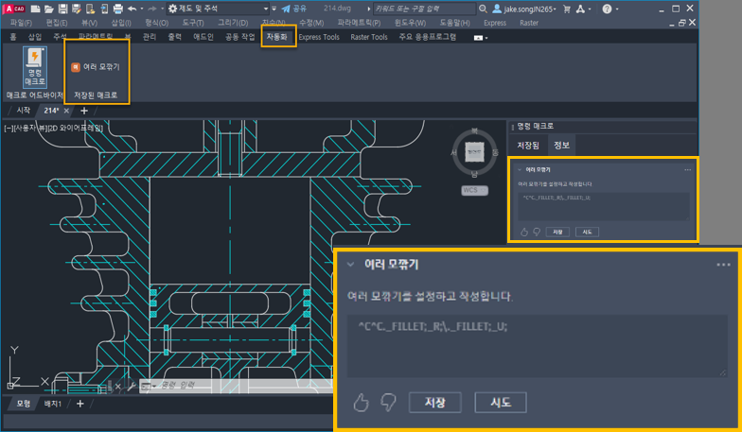The height and width of the screenshot is (432, 742).
Task: Open the three-dots menu in small macro card
Action: click(687, 170)
